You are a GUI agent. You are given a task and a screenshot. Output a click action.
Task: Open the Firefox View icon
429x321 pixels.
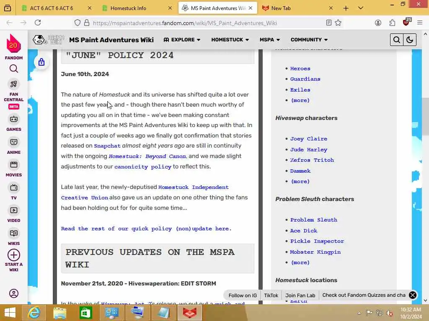pos(8,8)
